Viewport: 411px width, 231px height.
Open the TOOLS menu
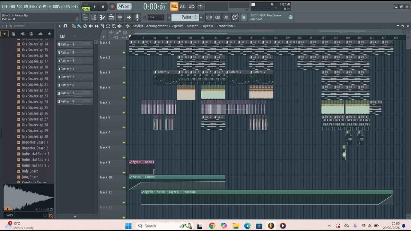[x=66, y=6]
